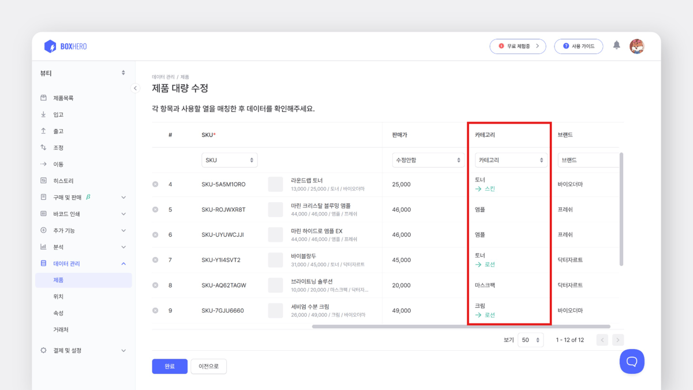Collapse the sidebar with the chevron
Screen dimensions: 693x390
pos(136,88)
